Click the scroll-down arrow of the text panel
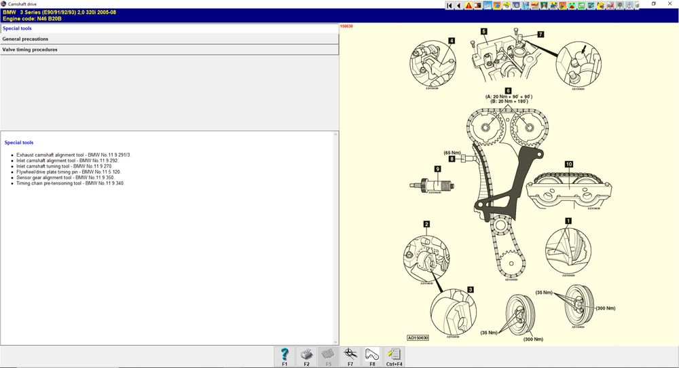Viewport: 679px width, 368px height. 335,342
